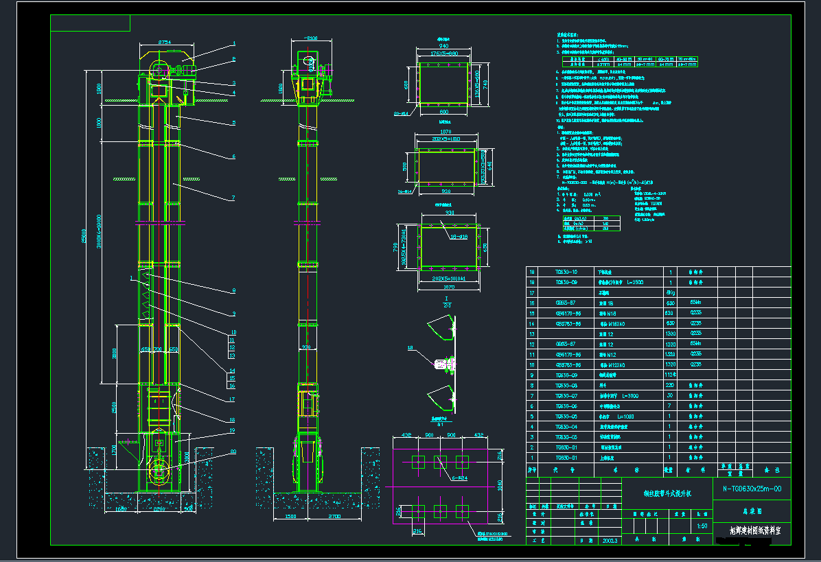The width and height of the screenshot is (821, 562).
Task: Click the drawing number N-TGD630x25m-00
Action: (752, 489)
